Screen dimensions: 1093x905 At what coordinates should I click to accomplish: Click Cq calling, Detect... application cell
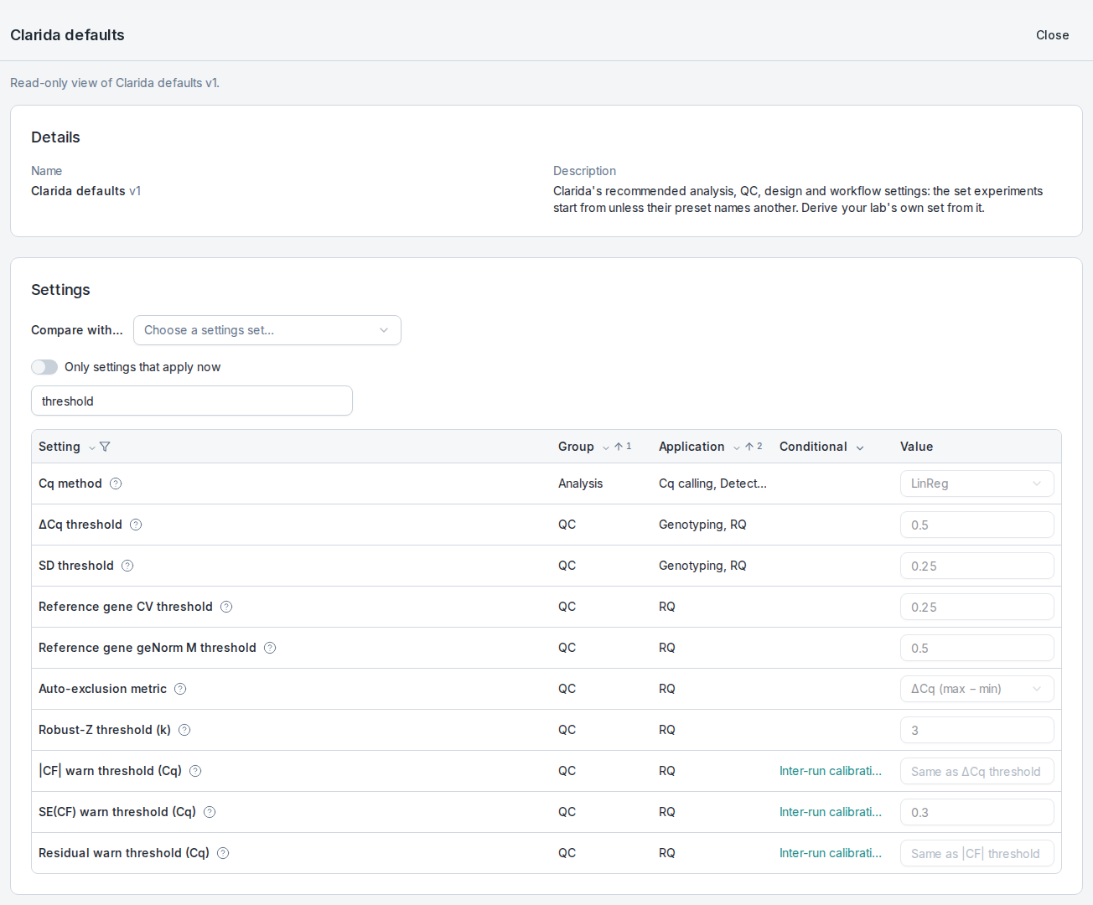(712, 484)
